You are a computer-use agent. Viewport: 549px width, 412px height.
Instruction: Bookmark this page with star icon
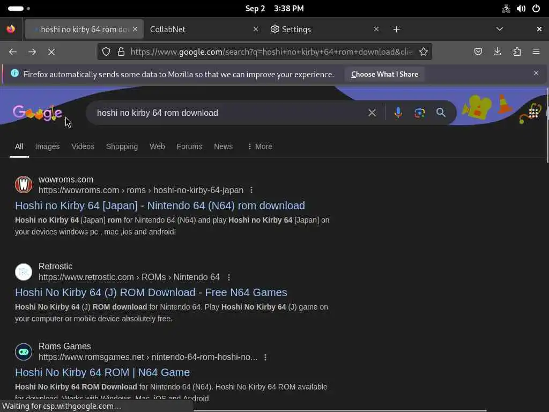[x=424, y=52]
